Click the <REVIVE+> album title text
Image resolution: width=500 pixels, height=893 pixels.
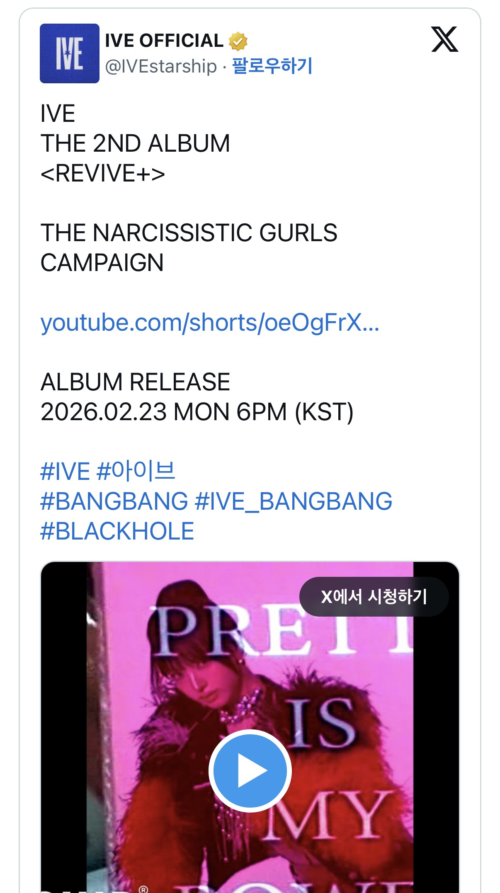(103, 173)
